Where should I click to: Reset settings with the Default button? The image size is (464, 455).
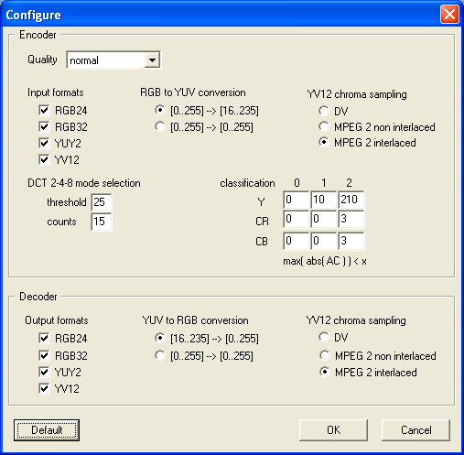(47, 430)
